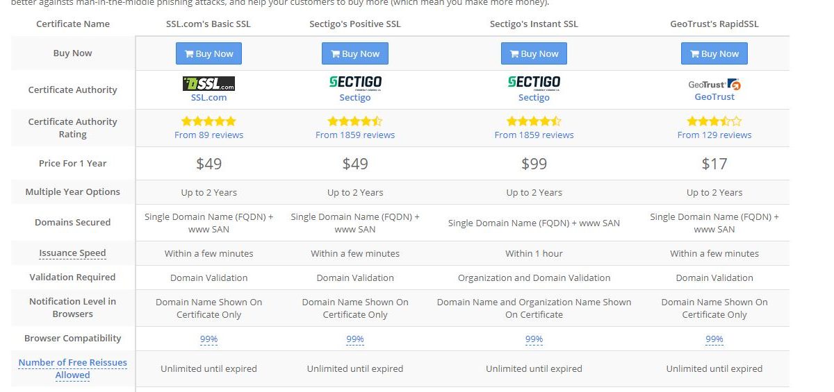Open the 'From 89 reviews' link
834x392 pixels.
209,135
